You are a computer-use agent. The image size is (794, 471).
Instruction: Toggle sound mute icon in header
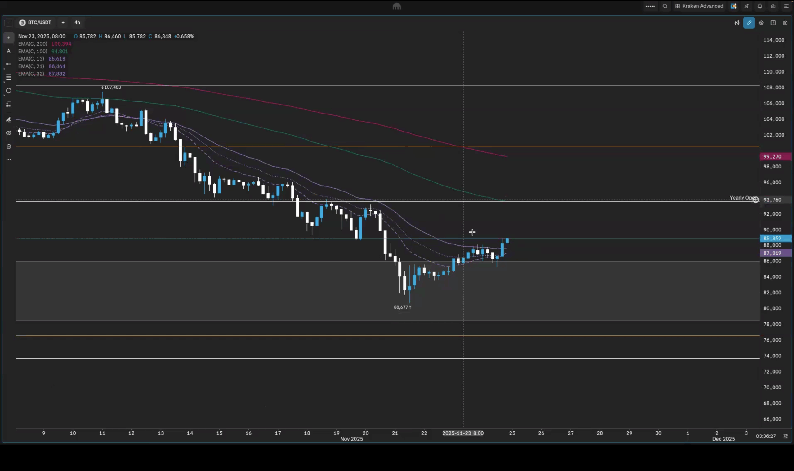tap(747, 6)
